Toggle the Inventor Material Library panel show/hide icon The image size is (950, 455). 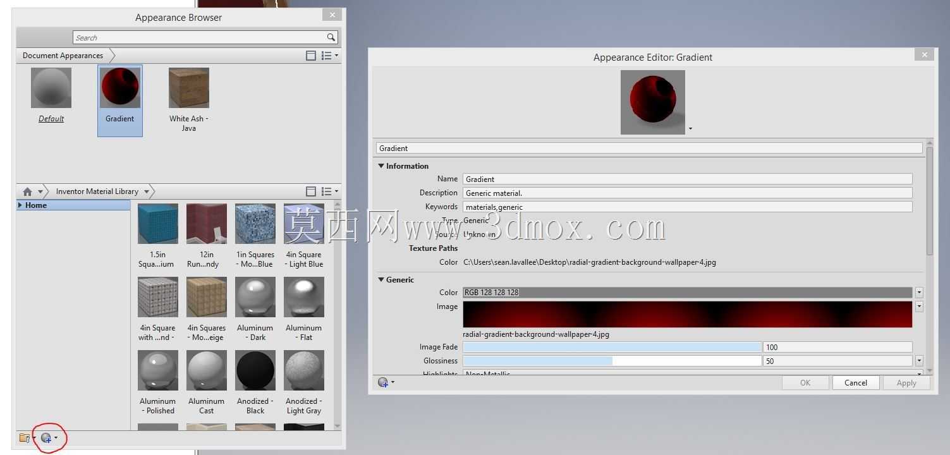tap(310, 191)
